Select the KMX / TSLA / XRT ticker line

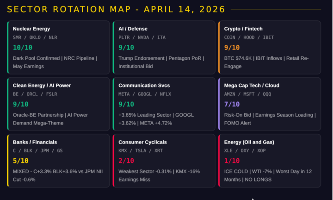click(x=141, y=150)
